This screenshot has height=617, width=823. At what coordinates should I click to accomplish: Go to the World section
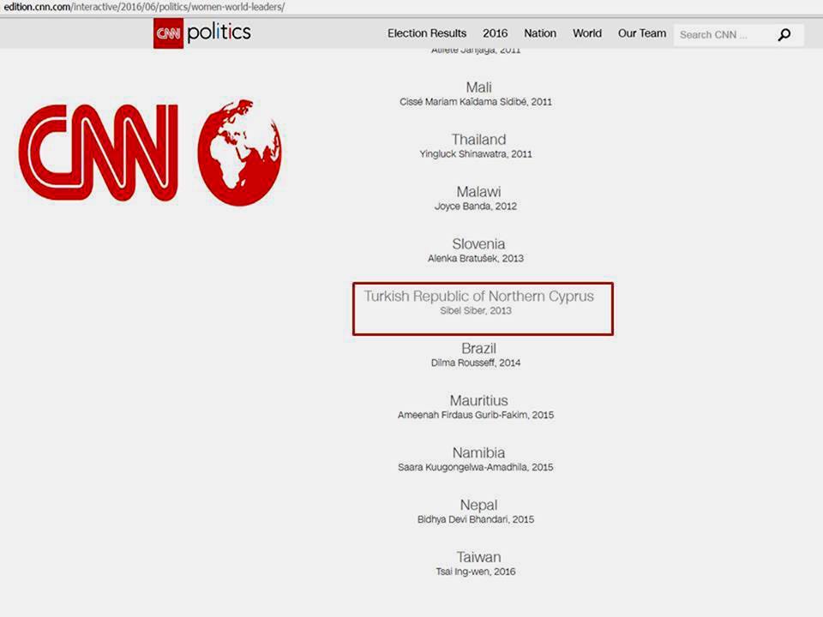pos(587,33)
